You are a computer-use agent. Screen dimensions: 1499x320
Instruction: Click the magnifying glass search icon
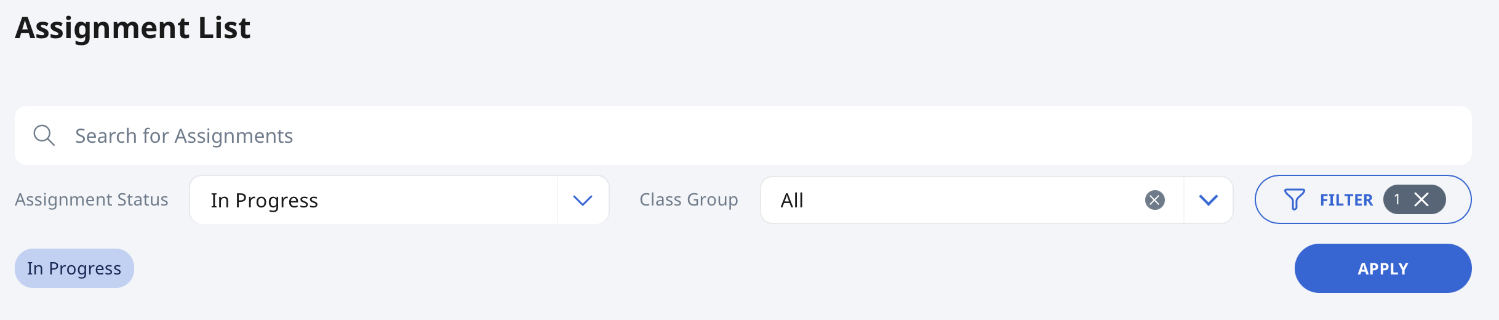coord(44,135)
